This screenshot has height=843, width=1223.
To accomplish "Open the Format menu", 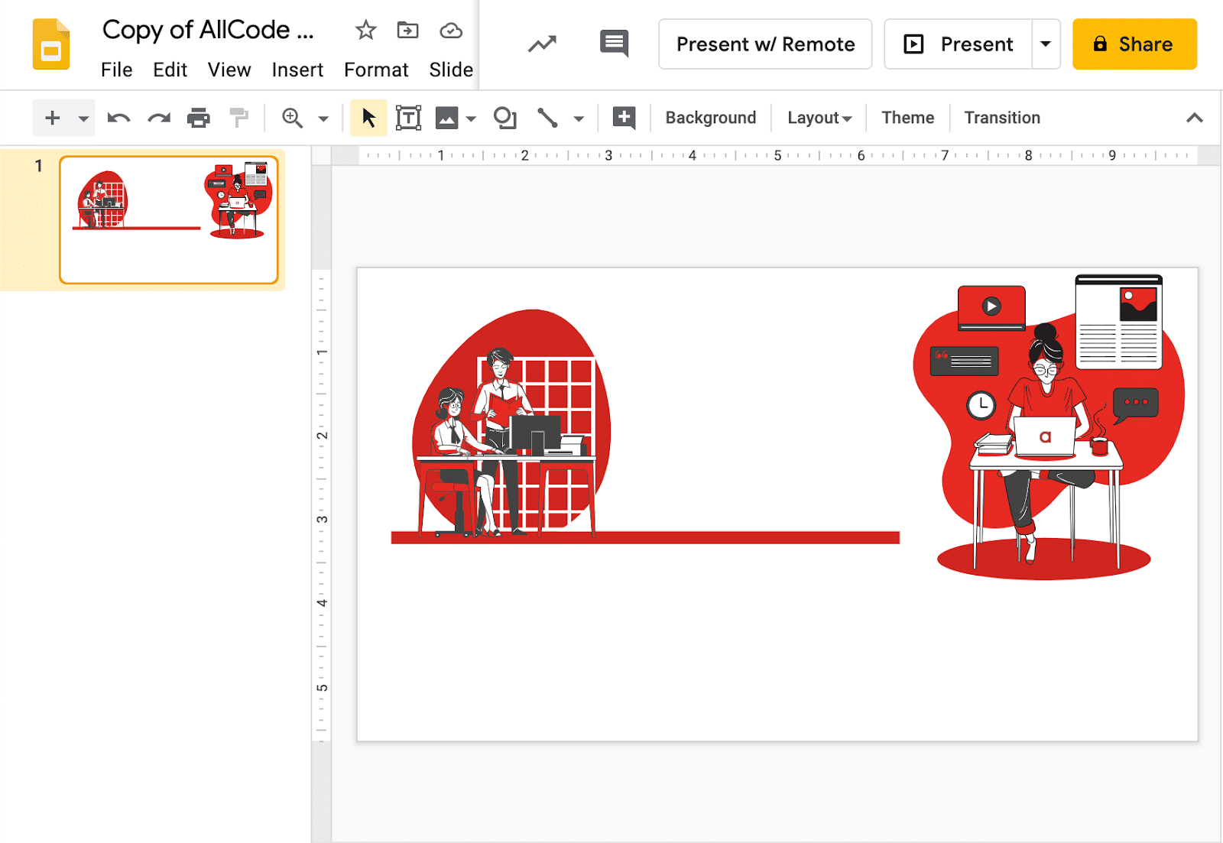I will (x=376, y=70).
